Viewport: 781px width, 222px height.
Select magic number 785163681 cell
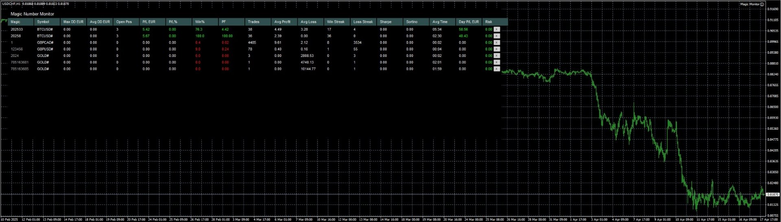click(20, 62)
